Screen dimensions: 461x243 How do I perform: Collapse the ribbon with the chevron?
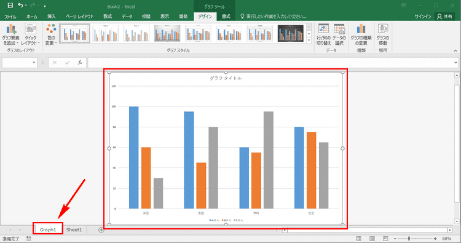[455, 50]
